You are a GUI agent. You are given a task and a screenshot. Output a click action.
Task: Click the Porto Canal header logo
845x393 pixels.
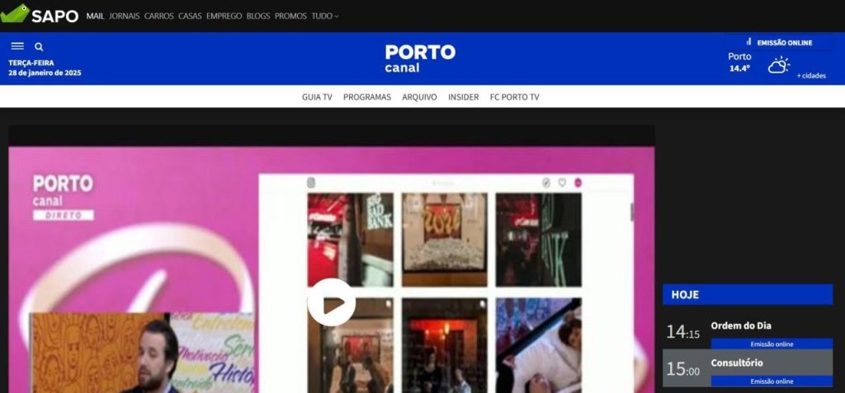pos(420,58)
